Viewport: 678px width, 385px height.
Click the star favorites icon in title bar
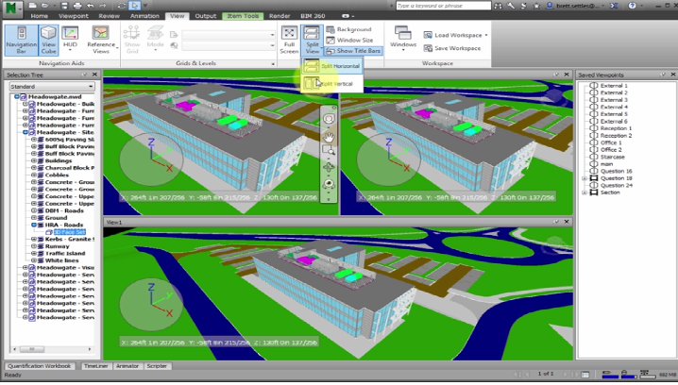tap(536, 6)
